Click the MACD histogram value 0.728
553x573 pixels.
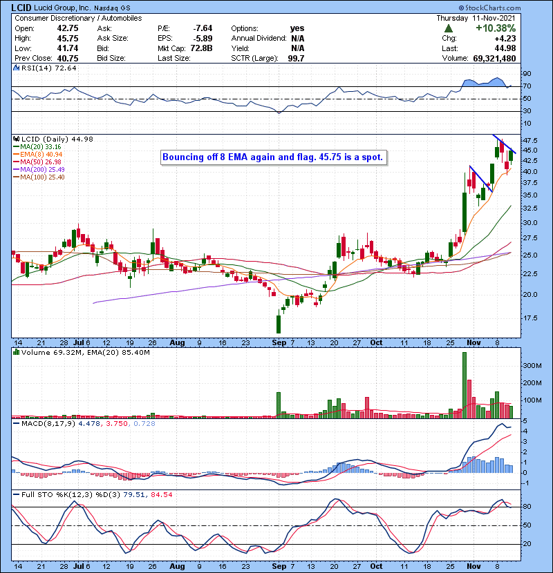point(144,424)
